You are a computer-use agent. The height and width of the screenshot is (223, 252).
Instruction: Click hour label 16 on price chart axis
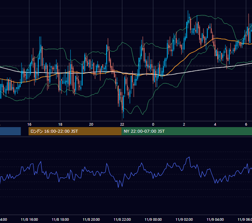(x=29, y=124)
